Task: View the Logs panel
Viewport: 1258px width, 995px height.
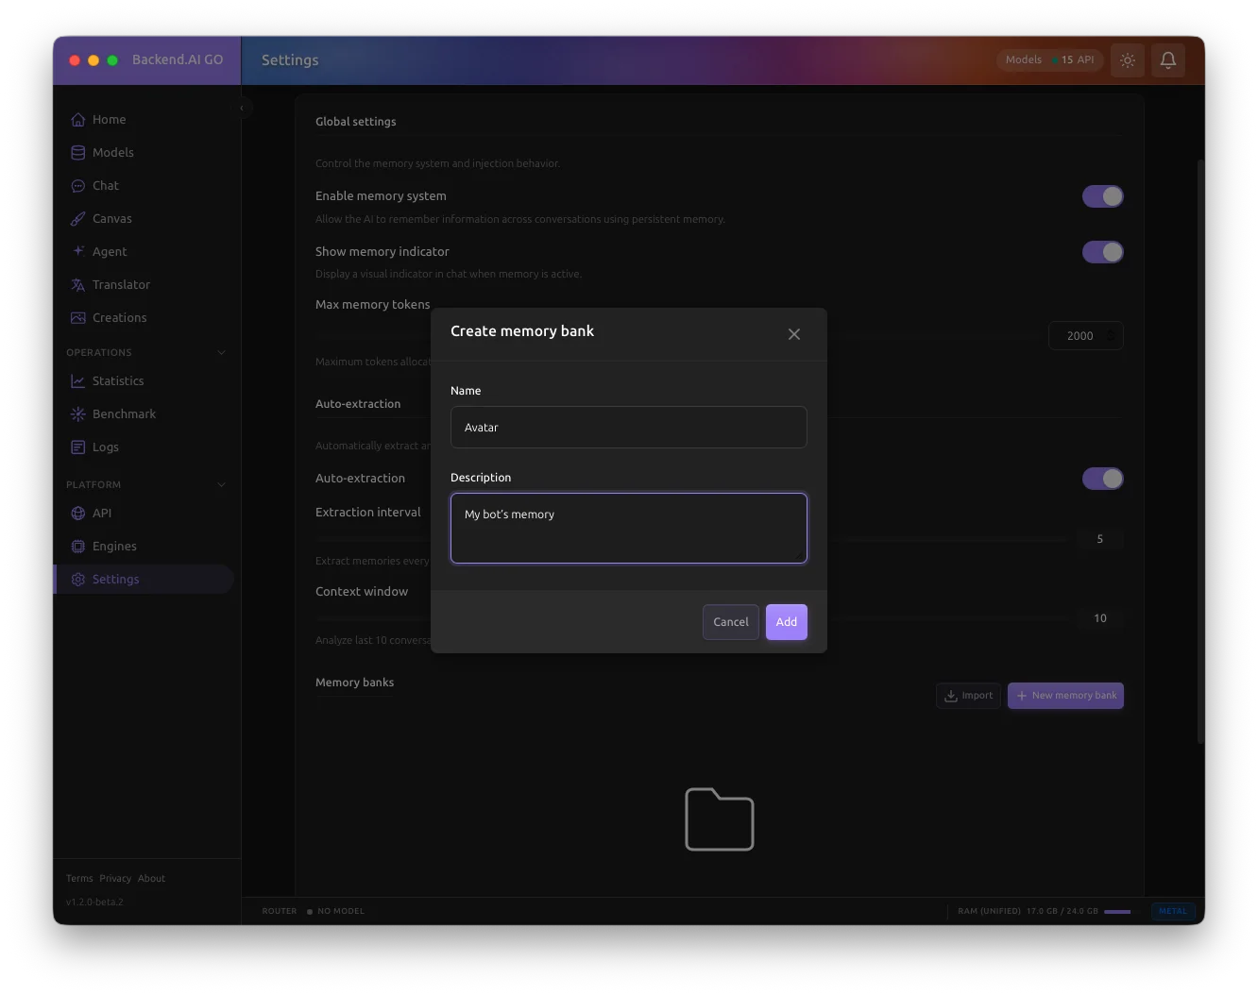Action: click(104, 447)
